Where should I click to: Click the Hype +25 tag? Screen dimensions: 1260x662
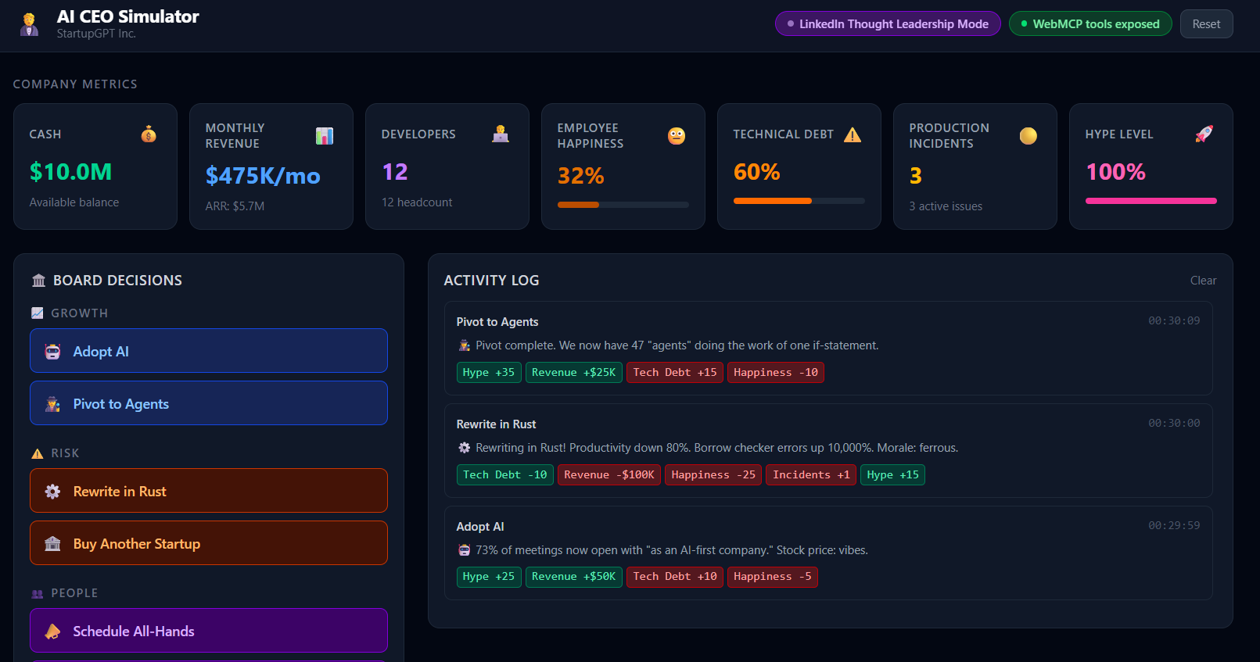pyautogui.click(x=489, y=577)
